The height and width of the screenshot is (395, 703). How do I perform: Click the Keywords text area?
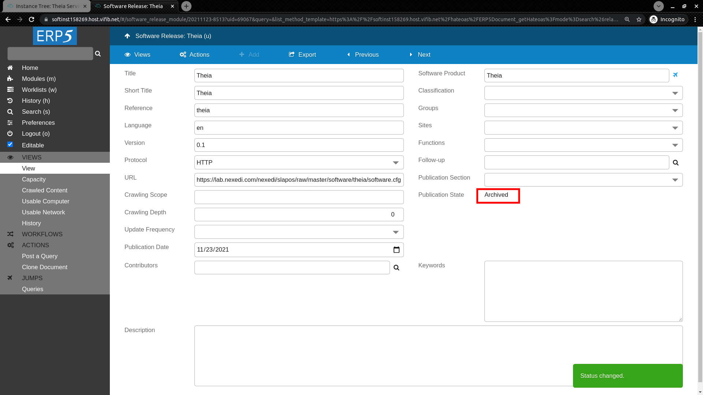click(x=583, y=291)
